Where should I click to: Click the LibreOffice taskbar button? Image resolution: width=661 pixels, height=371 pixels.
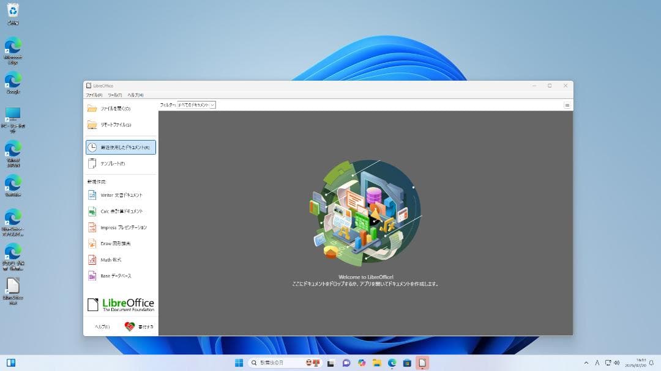(422, 362)
